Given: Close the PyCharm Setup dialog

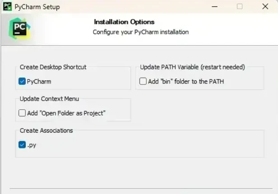Looking at the screenshot, I should click(265, 7).
